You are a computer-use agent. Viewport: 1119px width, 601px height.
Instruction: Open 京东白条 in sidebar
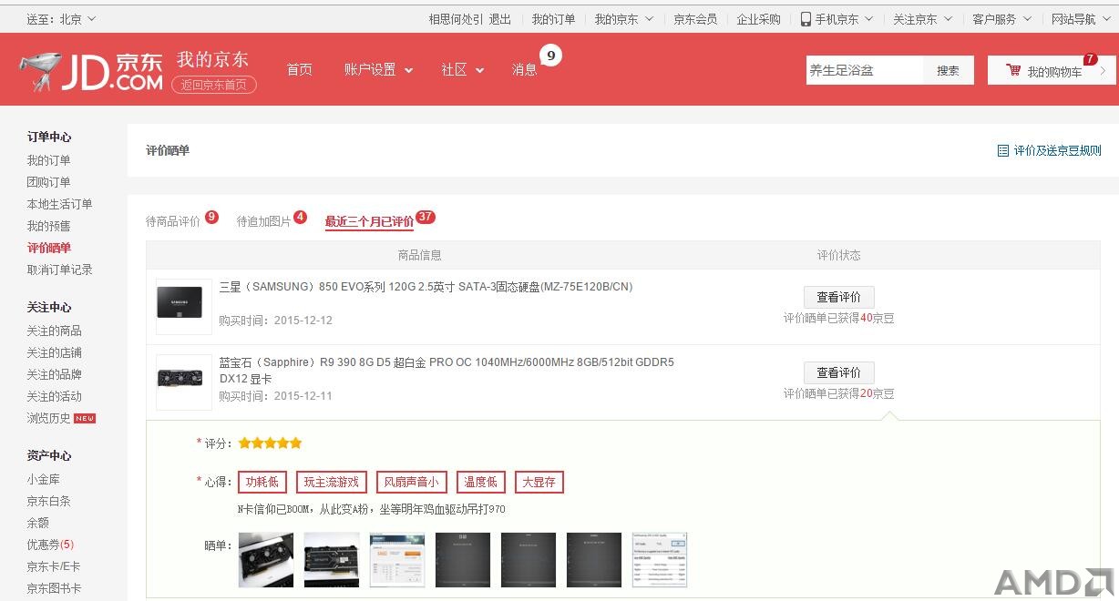48,501
